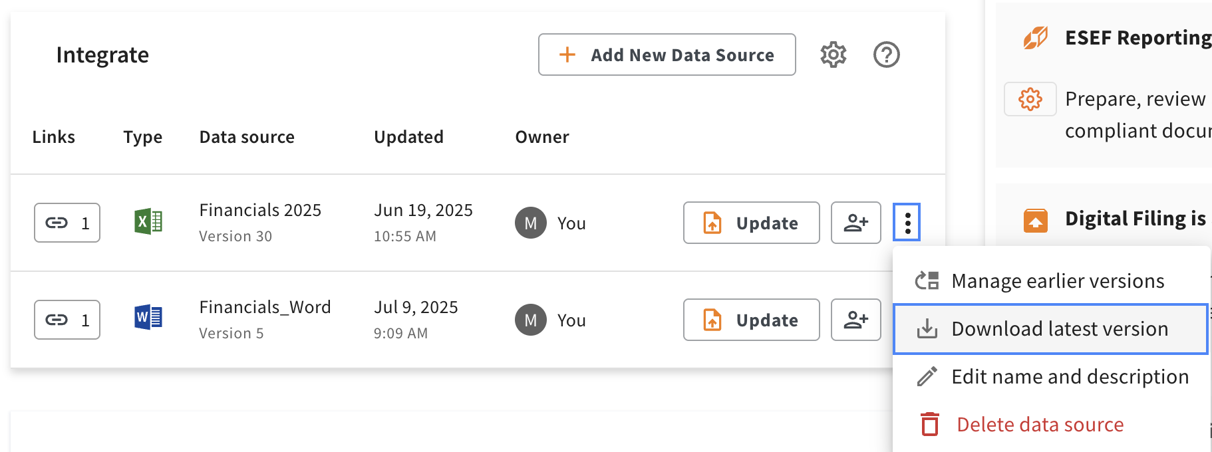Open links count for Financials 2025
Screen dimensions: 1212x452
[x=67, y=223]
